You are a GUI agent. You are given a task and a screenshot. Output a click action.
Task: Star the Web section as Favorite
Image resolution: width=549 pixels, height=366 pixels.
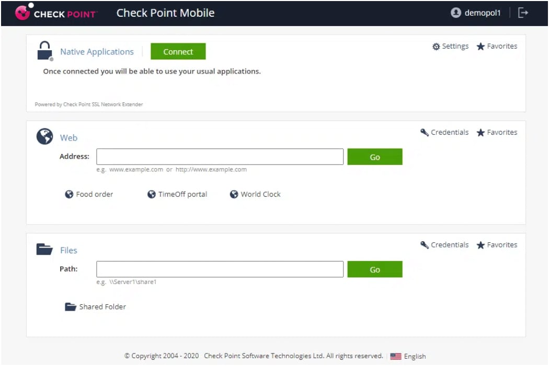(496, 132)
